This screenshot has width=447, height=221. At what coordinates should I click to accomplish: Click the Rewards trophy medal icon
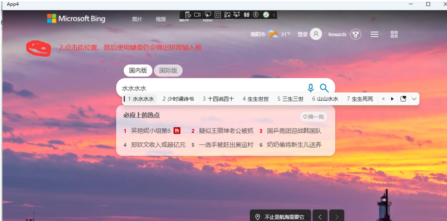tap(355, 35)
